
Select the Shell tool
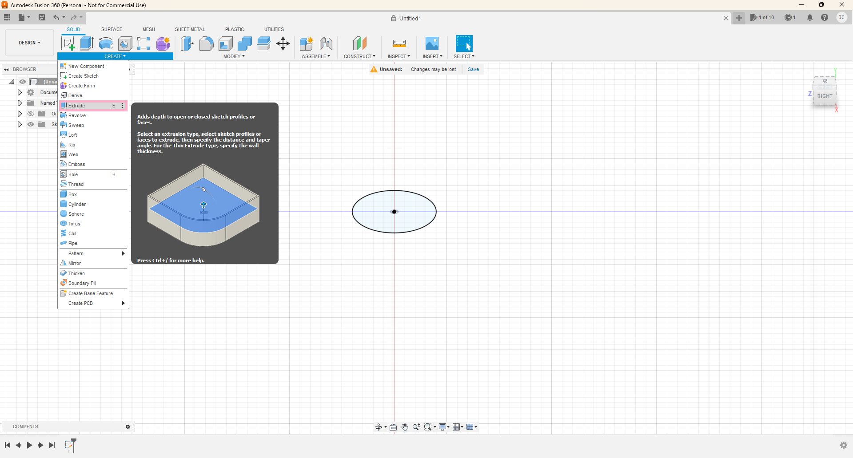point(226,43)
